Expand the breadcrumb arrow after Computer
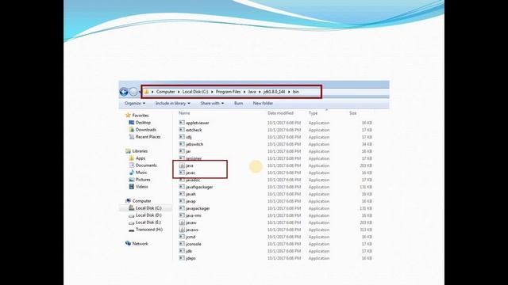Screen dimensions: 508x285 point(179,92)
